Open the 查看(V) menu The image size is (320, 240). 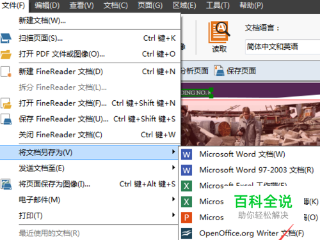[81, 6]
